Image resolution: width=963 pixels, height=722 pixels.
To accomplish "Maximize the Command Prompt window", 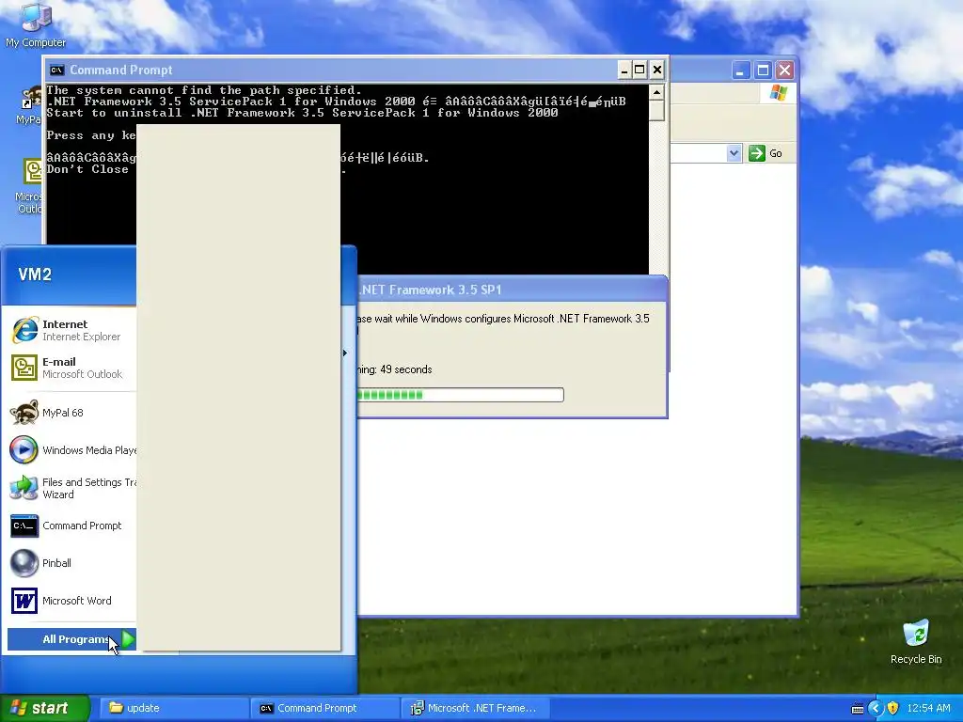I will click(639, 70).
